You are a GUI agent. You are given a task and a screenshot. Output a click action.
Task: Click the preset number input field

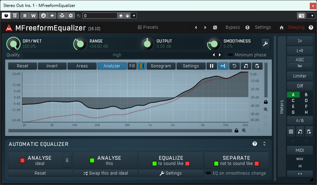(x=100, y=15)
